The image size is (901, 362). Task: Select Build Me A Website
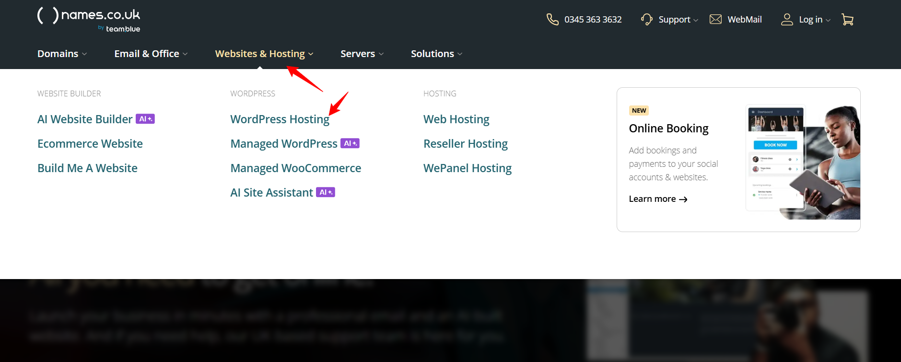point(87,168)
